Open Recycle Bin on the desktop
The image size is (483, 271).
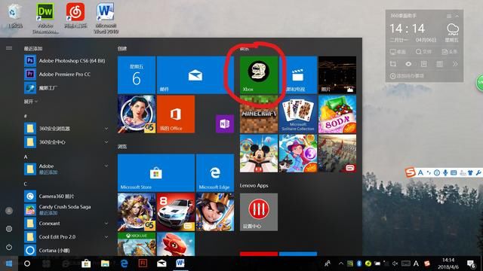point(14,17)
